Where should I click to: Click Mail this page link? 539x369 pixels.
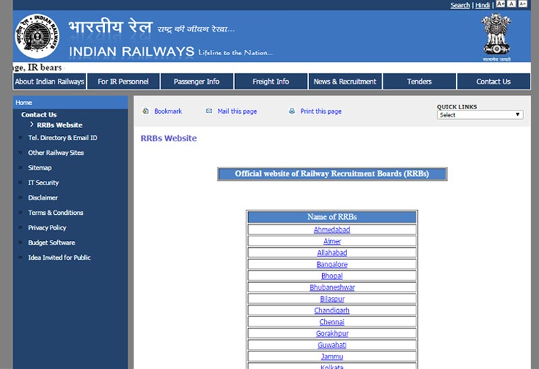(237, 111)
